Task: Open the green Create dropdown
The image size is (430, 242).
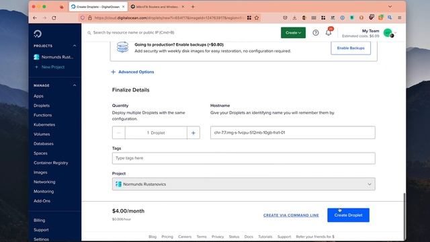Action: pos(293,33)
